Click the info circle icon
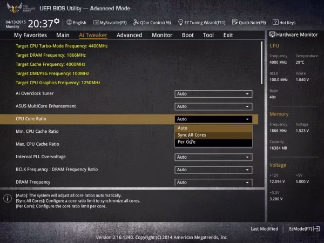324x243 pixels. [x=8, y=198]
